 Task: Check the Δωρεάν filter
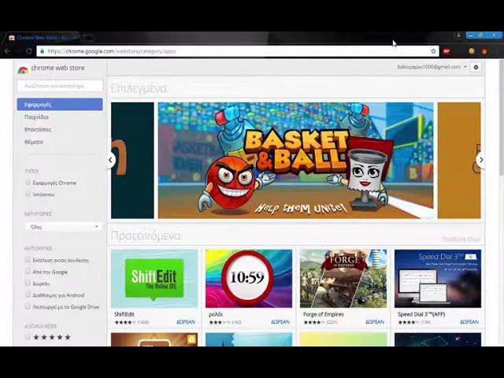pyautogui.click(x=28, y=283)
